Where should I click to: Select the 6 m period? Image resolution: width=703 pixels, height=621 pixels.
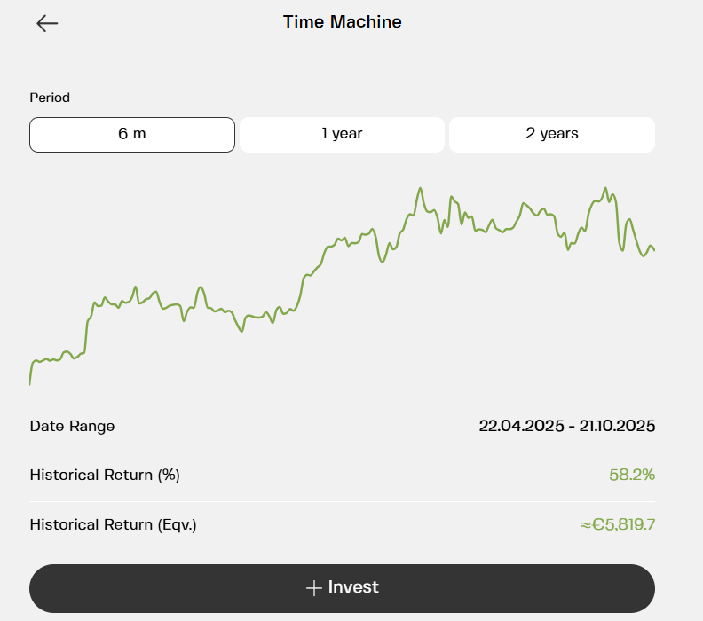coord(132,134)
